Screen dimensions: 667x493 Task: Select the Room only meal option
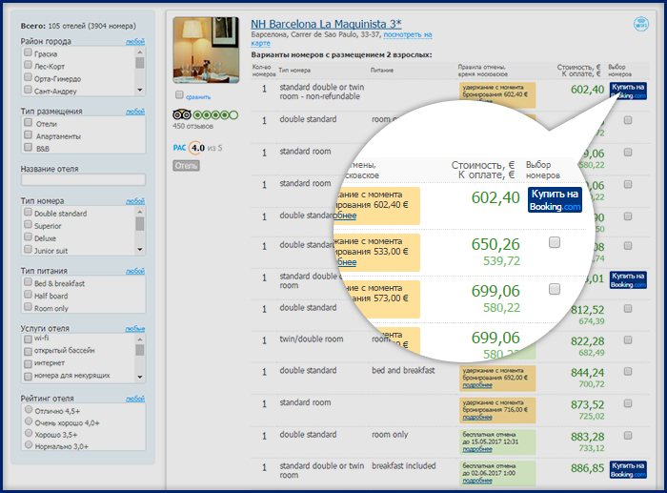pyautogui.click(x=28, y=306)
